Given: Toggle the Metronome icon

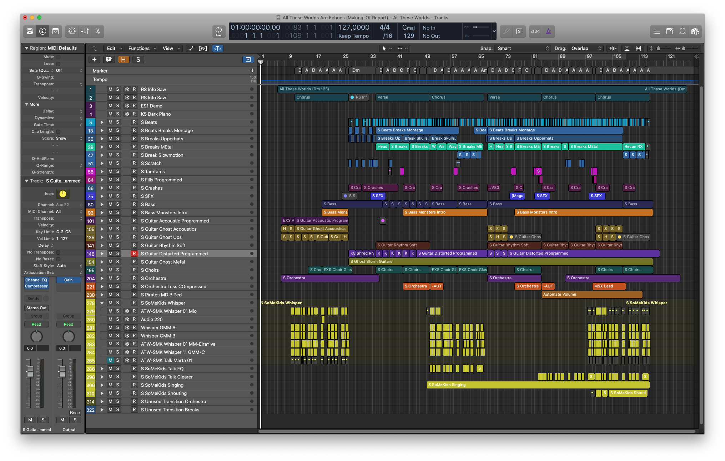Looking at the screenshot, I should pos(548,31).
